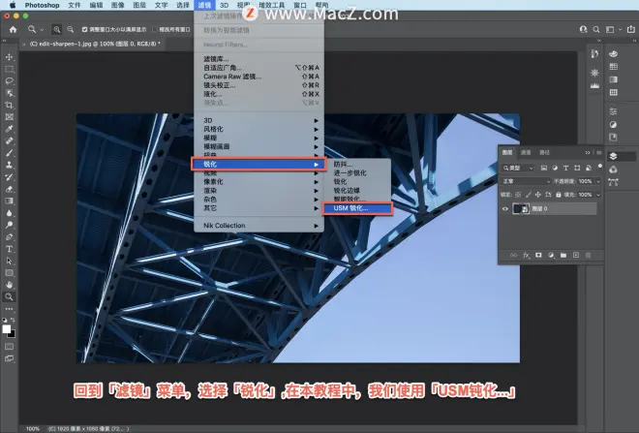This screenshot has width=639, height=433.
Task: Expand the Nik Collection submenu
Action: click(x=260, y=226)
